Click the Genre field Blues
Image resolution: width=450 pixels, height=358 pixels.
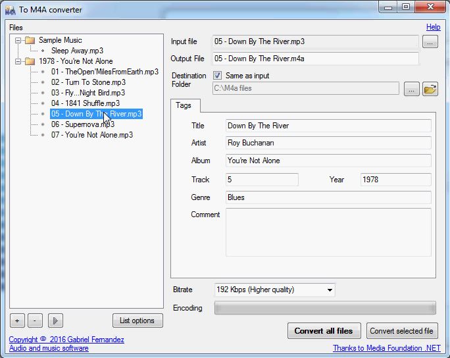click(328, 197)
